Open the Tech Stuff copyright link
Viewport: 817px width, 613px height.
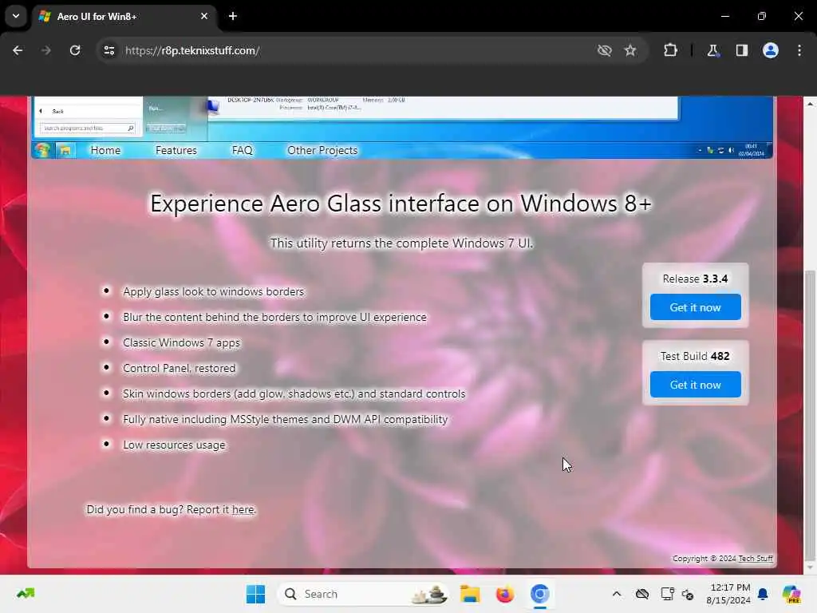756,558
